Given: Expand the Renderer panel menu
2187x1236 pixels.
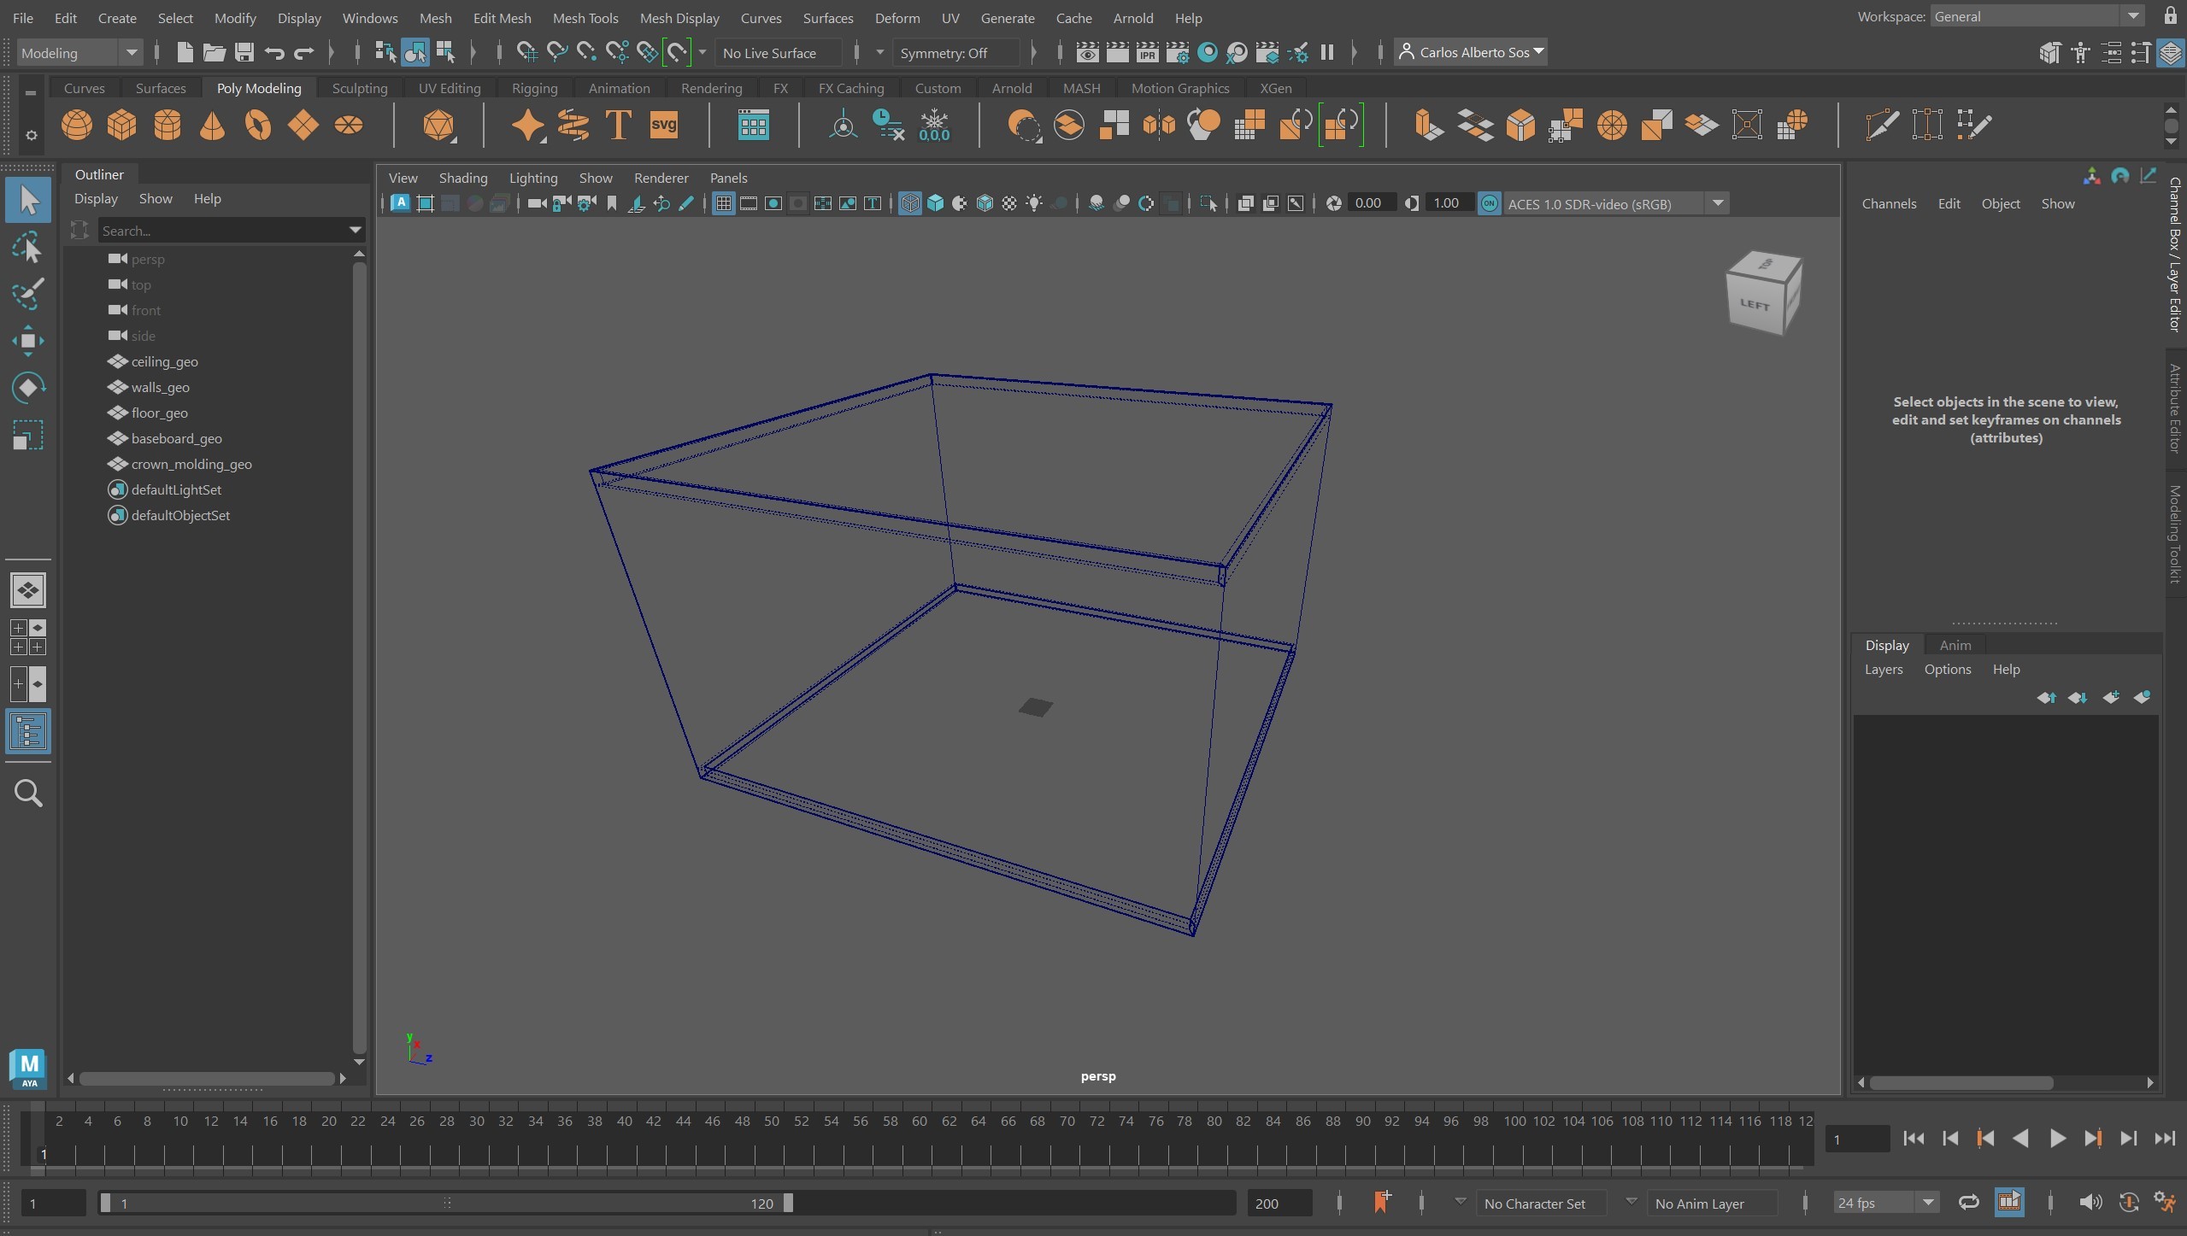Looking at the screenshot, I should click(662, 179).
